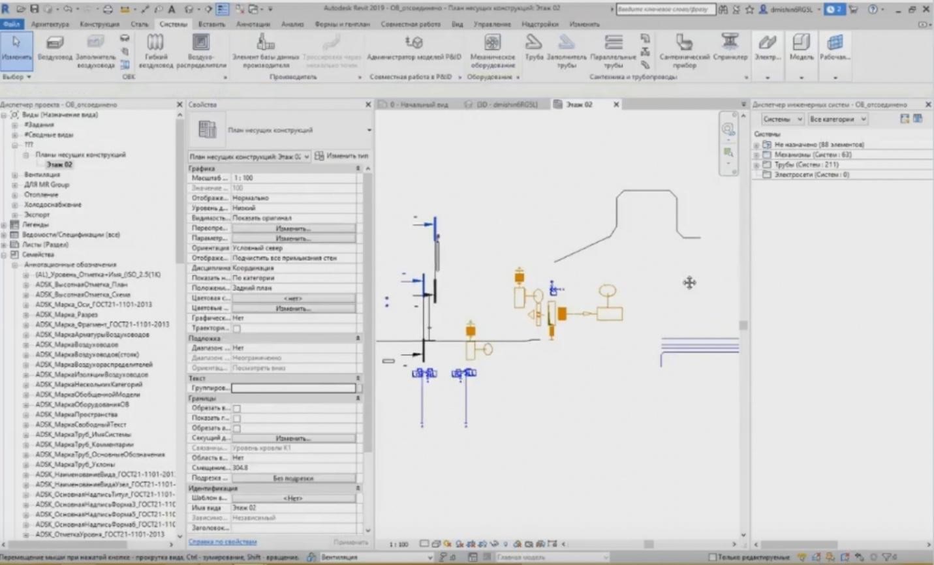Expand the Трубы (Систем : 211) node
934x565 pixels.
point(756,165)
